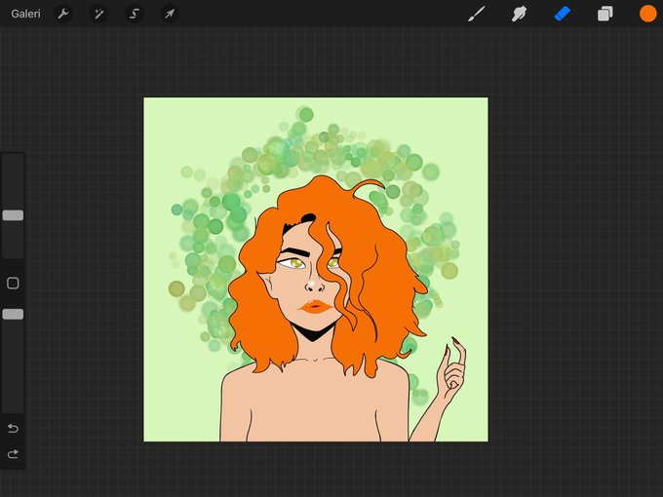Undo the last action with the arrow

13,429
